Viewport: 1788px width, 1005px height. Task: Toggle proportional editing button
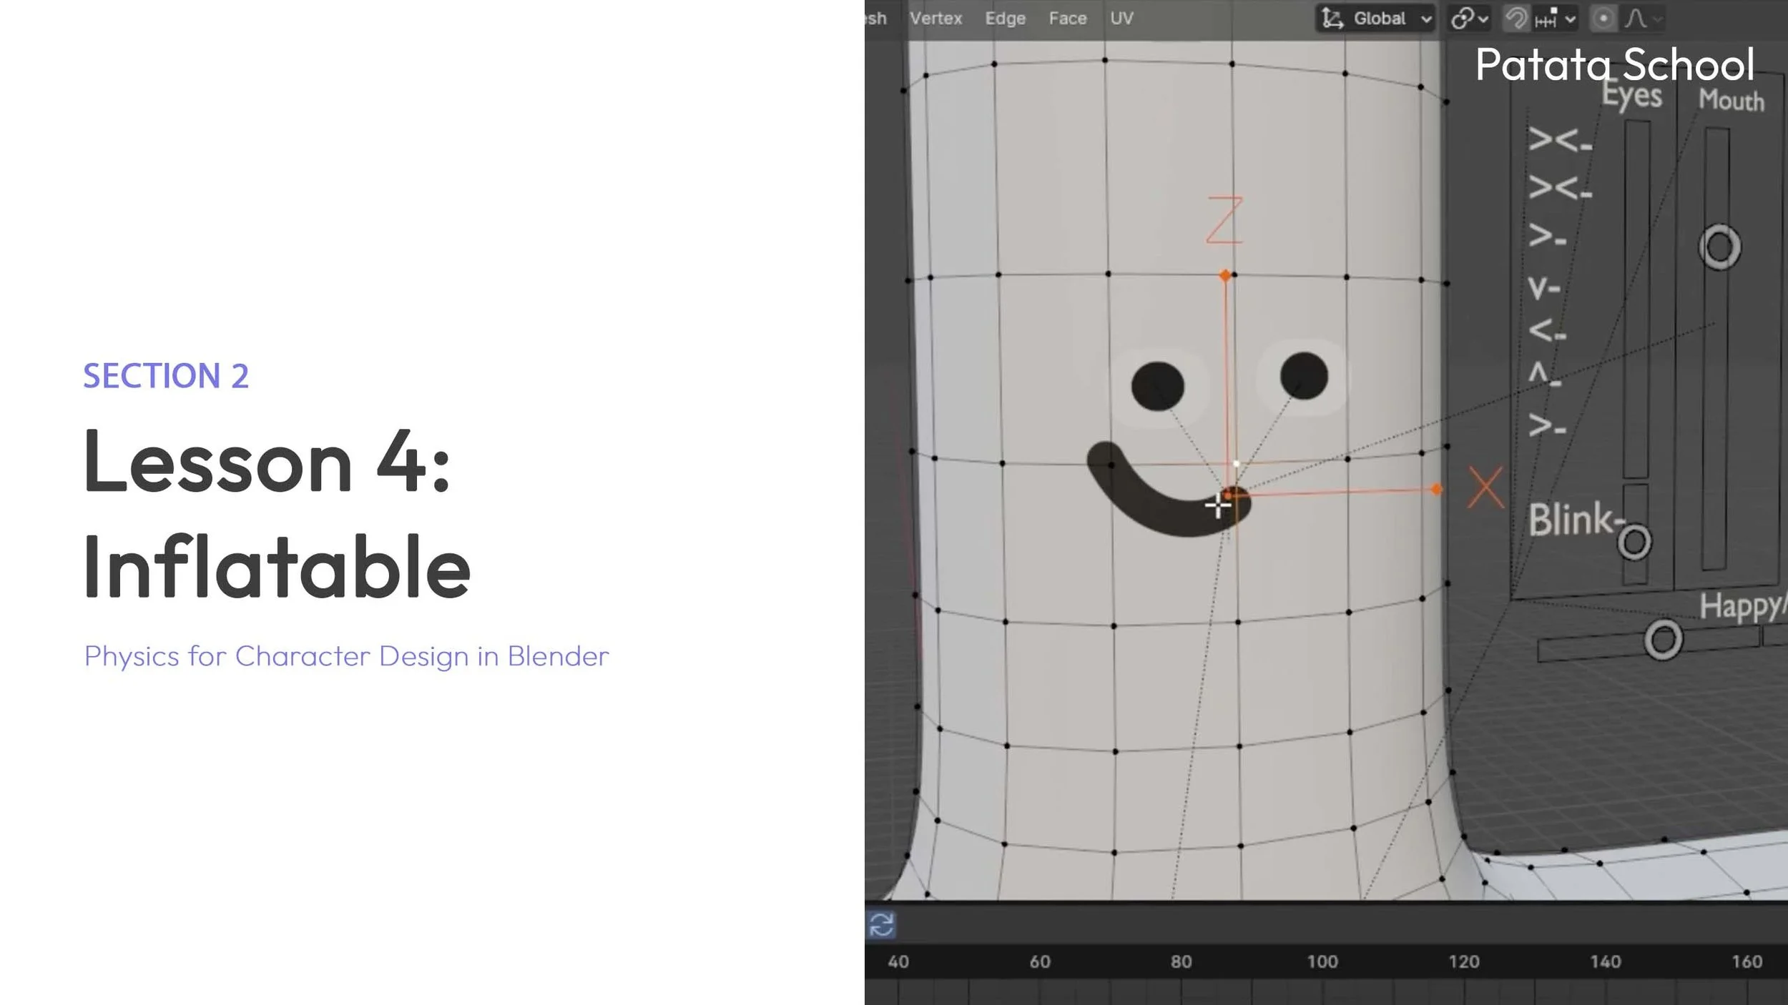click(1603, 19)
